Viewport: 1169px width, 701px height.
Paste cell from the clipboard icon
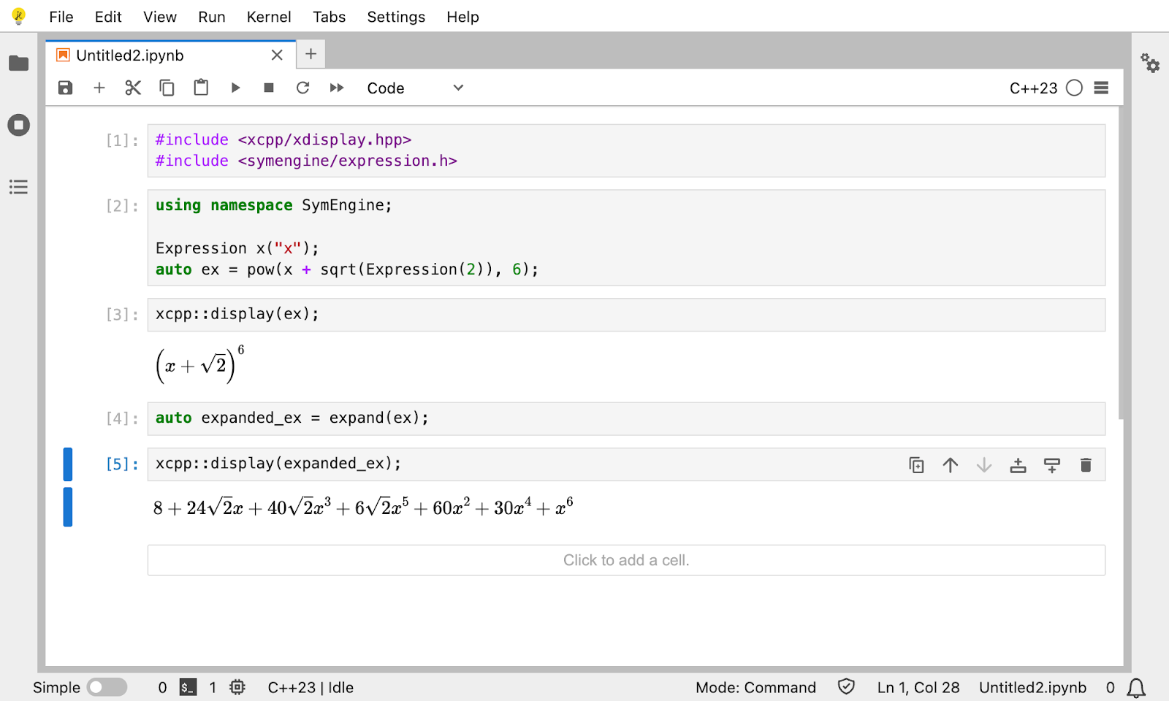click(x=201, y=88)
